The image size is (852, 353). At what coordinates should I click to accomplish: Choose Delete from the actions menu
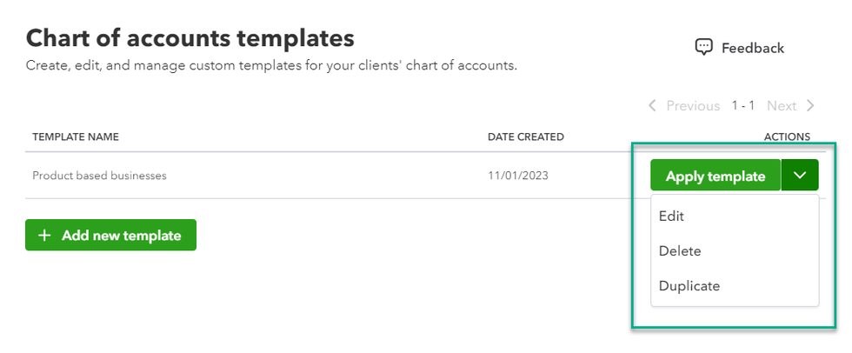click(x=680, y=251)
